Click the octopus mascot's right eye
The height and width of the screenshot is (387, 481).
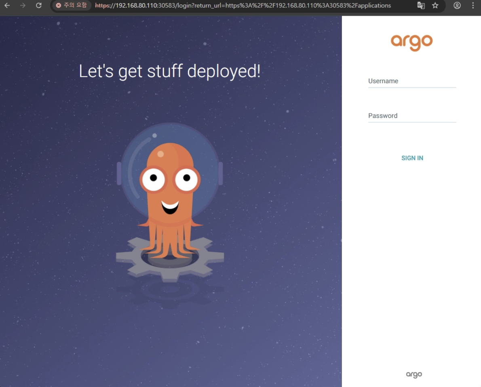point(186,179)
